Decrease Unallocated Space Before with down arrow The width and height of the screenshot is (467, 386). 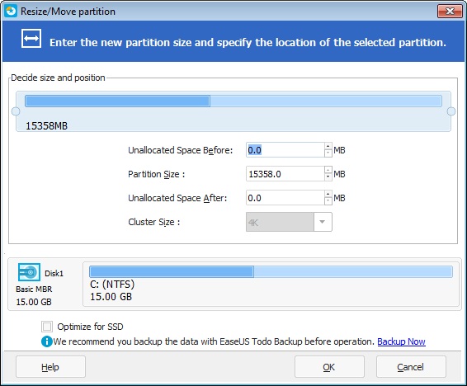pos(328,153)
